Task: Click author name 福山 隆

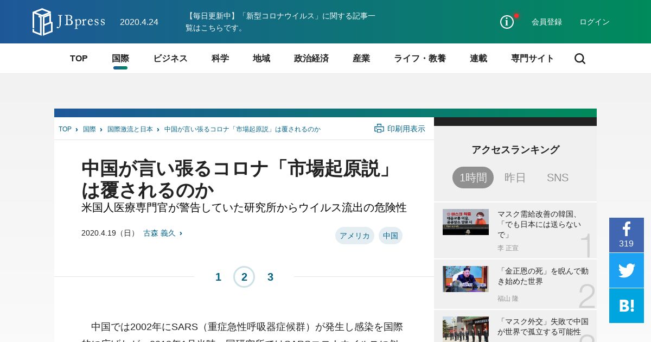Action: (x=508, y=298)
